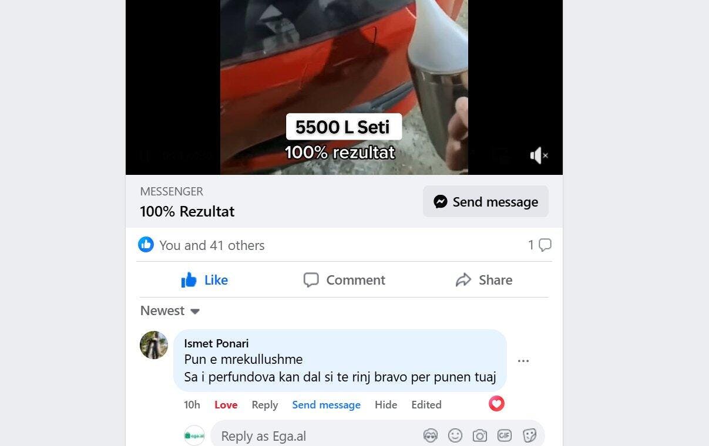The height and width of the screenshot is (446, 709).
Task: Open the avatar sticker picker icon
Action: pyautogui.click(x=431, y=435)
